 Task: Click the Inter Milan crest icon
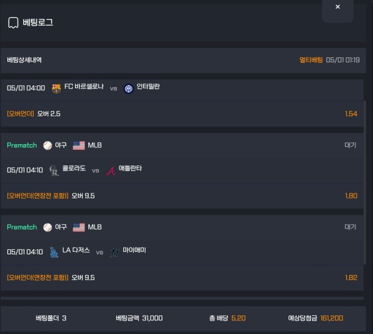tap(129, 89)
